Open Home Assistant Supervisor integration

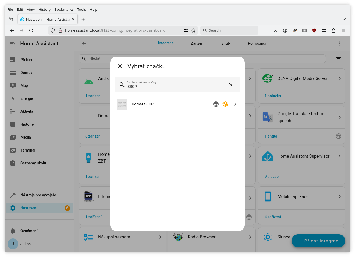(x=301, y=156)
